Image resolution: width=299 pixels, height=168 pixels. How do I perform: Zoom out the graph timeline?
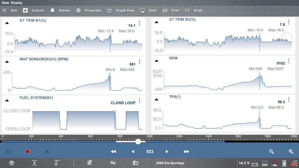click(271, 152)
